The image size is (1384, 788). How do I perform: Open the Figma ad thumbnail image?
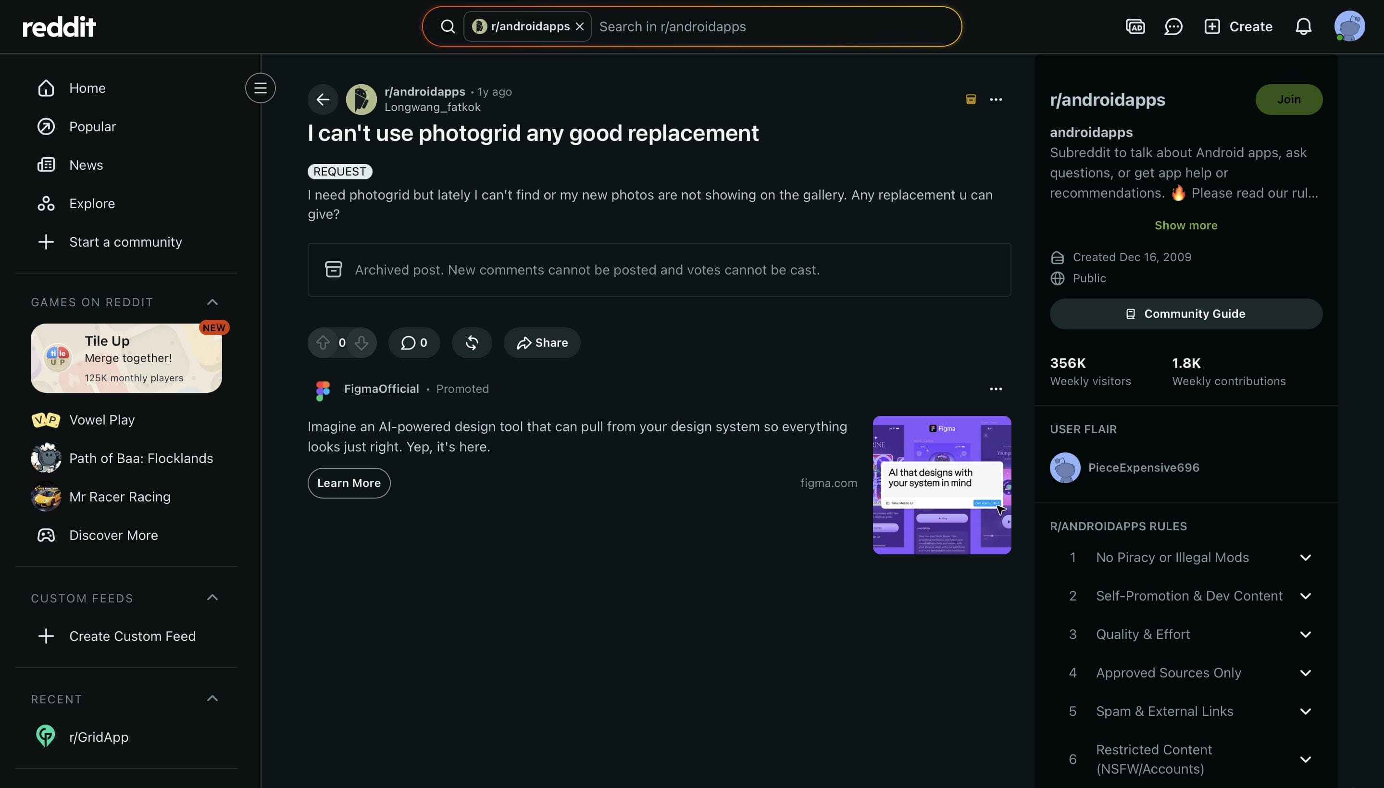[941, 485]
